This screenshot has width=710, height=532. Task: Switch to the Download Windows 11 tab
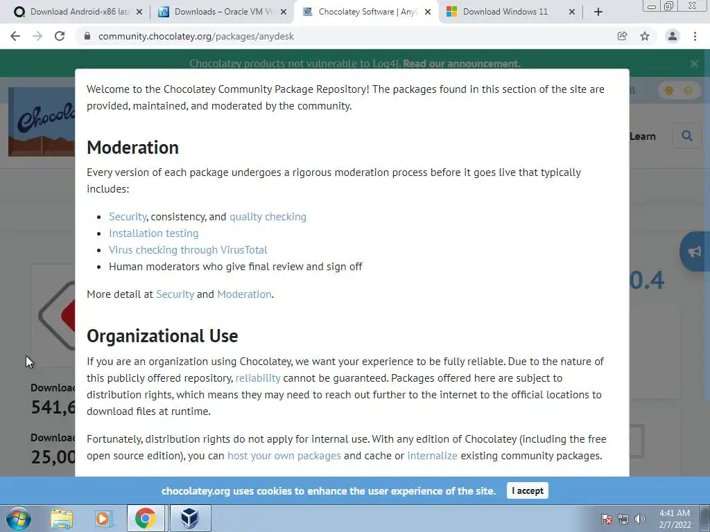pos(510,12)
